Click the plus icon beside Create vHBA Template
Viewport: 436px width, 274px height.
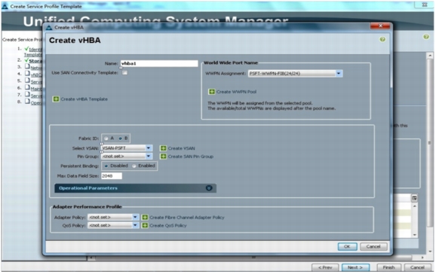[56, 99]
